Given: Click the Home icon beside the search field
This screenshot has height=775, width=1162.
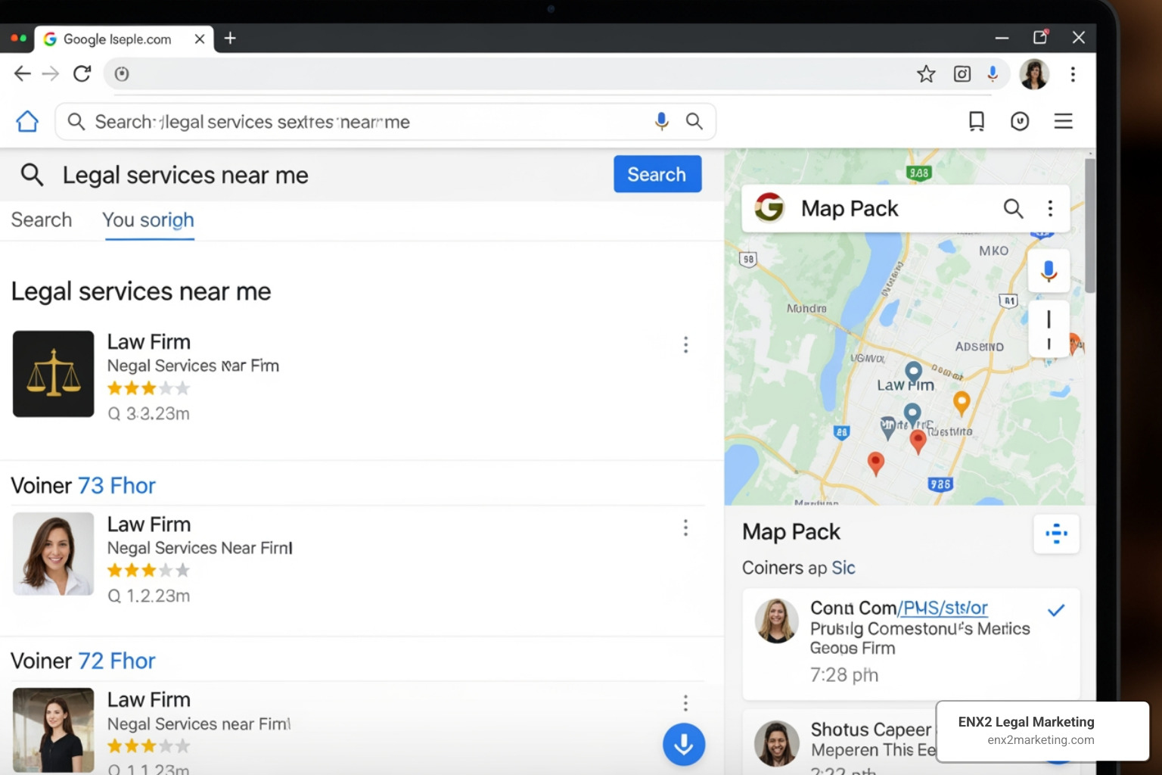Looking at the screenshot, I should (27, 121).
